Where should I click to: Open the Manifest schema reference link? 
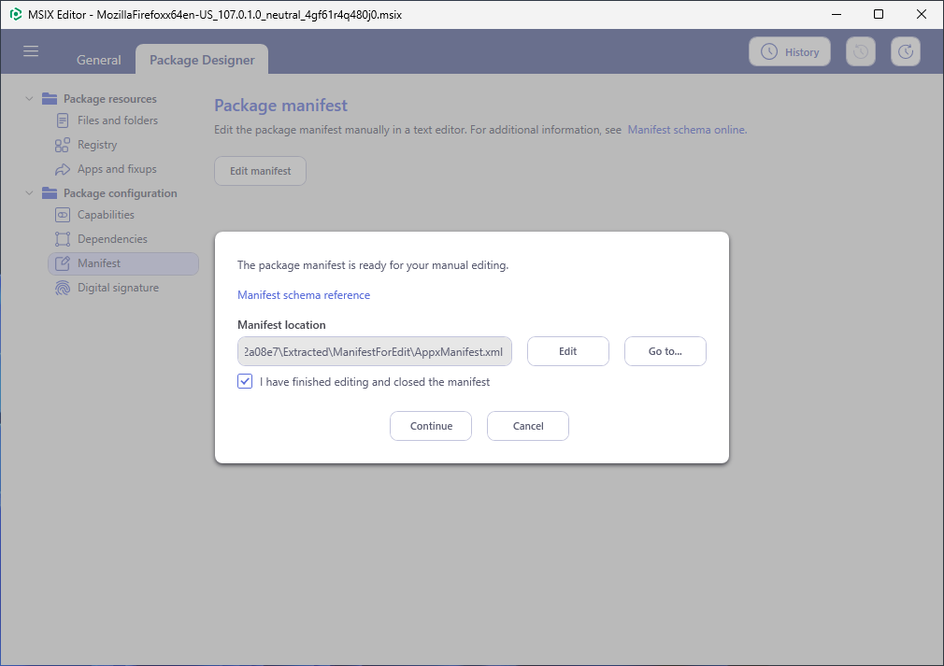pyautogui.click(x=304, y=295)
